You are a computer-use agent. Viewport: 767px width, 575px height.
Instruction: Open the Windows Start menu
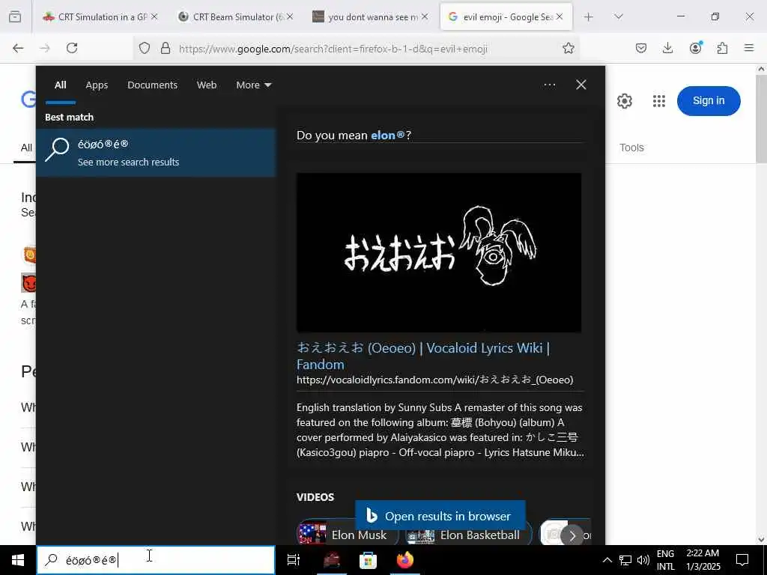pos(18,560)
